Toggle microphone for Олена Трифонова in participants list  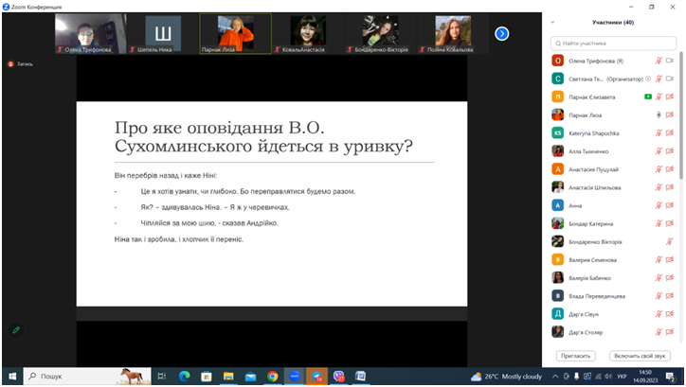tap(658, 60)
